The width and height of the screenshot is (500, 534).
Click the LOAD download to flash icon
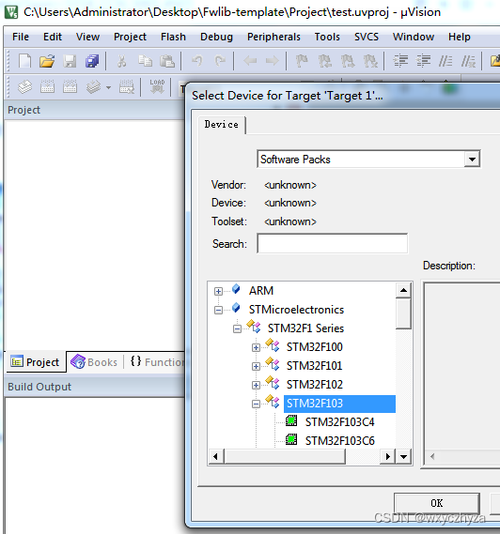click(x=157, y=86)
